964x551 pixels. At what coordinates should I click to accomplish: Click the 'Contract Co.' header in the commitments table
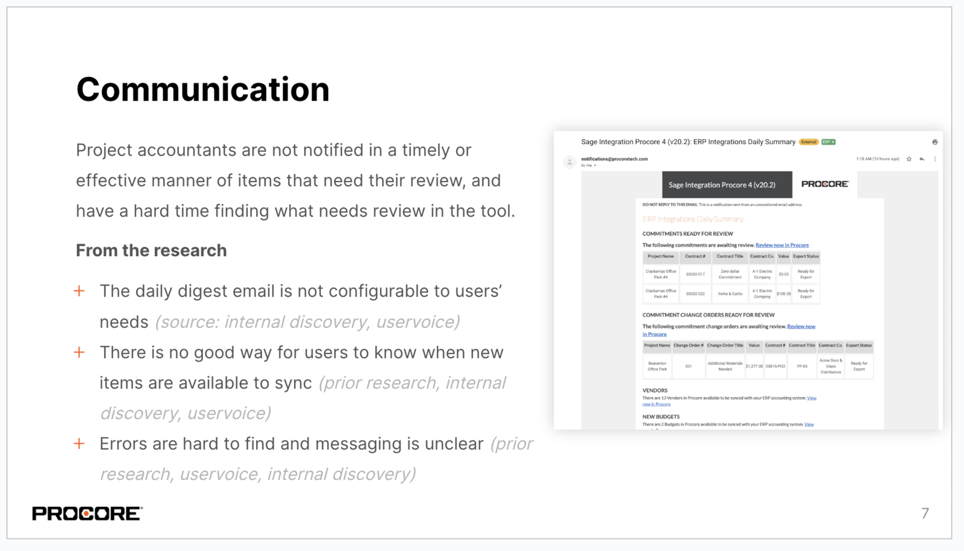tap(762, 257)
